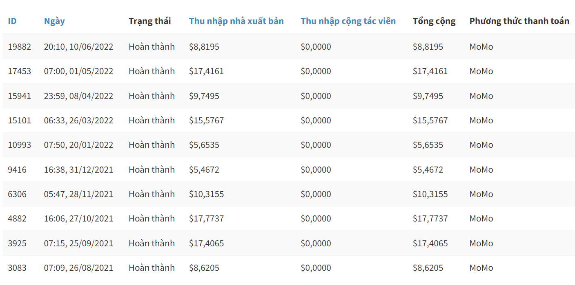This screenshot has height=285, width=575.
Task: Click Thu nhập cộng tác viên header
Action: point(348,21)
